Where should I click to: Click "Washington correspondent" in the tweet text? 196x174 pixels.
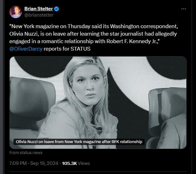pyautogui.click(x=142, y=27)
